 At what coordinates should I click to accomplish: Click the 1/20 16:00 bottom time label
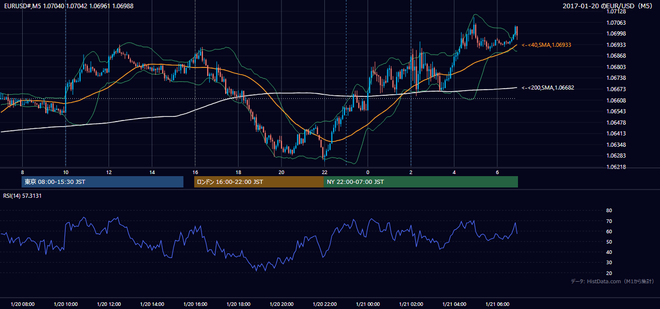(195, 304)
